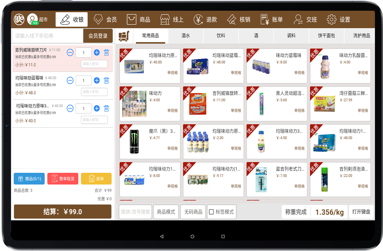383x251 pixels.
Task: Open the 线上 online section
Action: pos(172,19)
